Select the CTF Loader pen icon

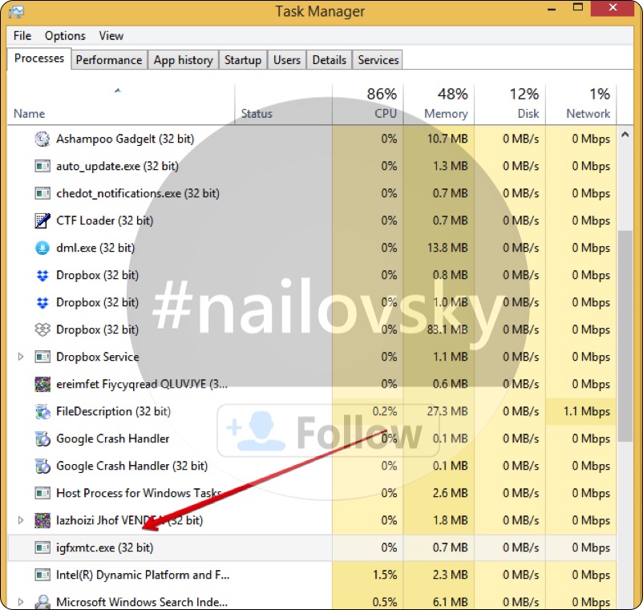click(x=42, y=220)
